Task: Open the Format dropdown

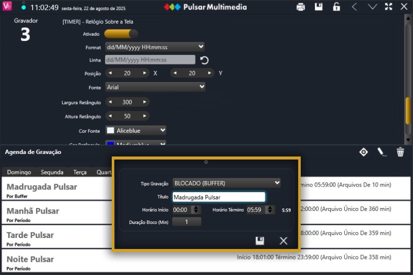Action: [x=154, y=47]
